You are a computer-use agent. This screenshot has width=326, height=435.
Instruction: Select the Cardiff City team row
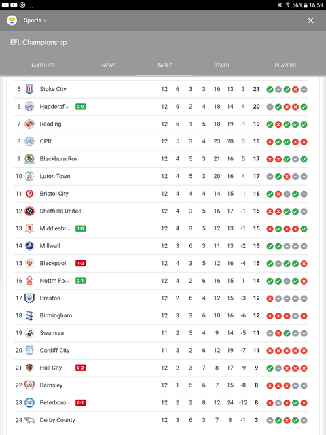[x=161, y=351]
